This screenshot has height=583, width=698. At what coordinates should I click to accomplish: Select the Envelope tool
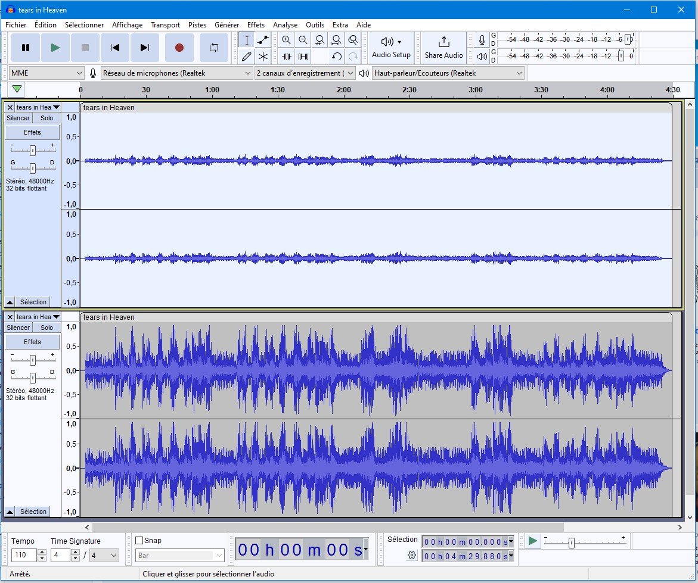pos(263,40)
